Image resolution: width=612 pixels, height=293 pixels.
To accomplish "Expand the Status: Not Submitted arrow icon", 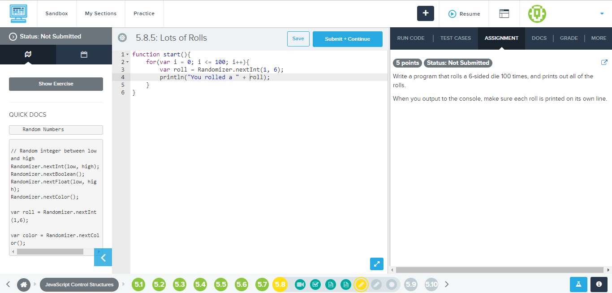I will tap(13, 37).
